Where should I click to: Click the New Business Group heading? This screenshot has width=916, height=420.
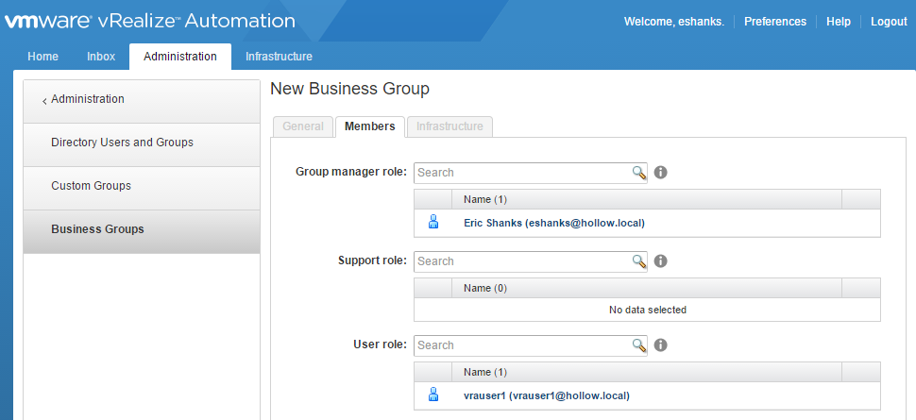(x=350, y=89)
